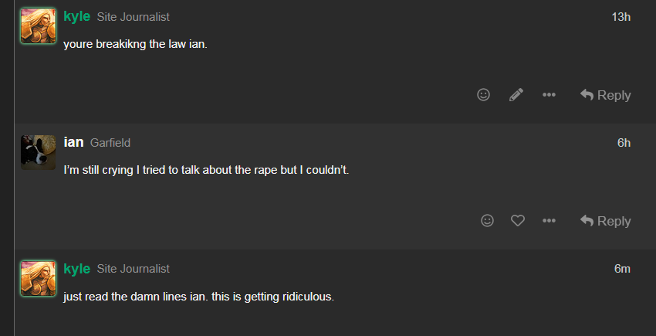Viewport: 656px width, 336px height.
Task: Open kyle's avatar on the first post
Action: point(38,26)
